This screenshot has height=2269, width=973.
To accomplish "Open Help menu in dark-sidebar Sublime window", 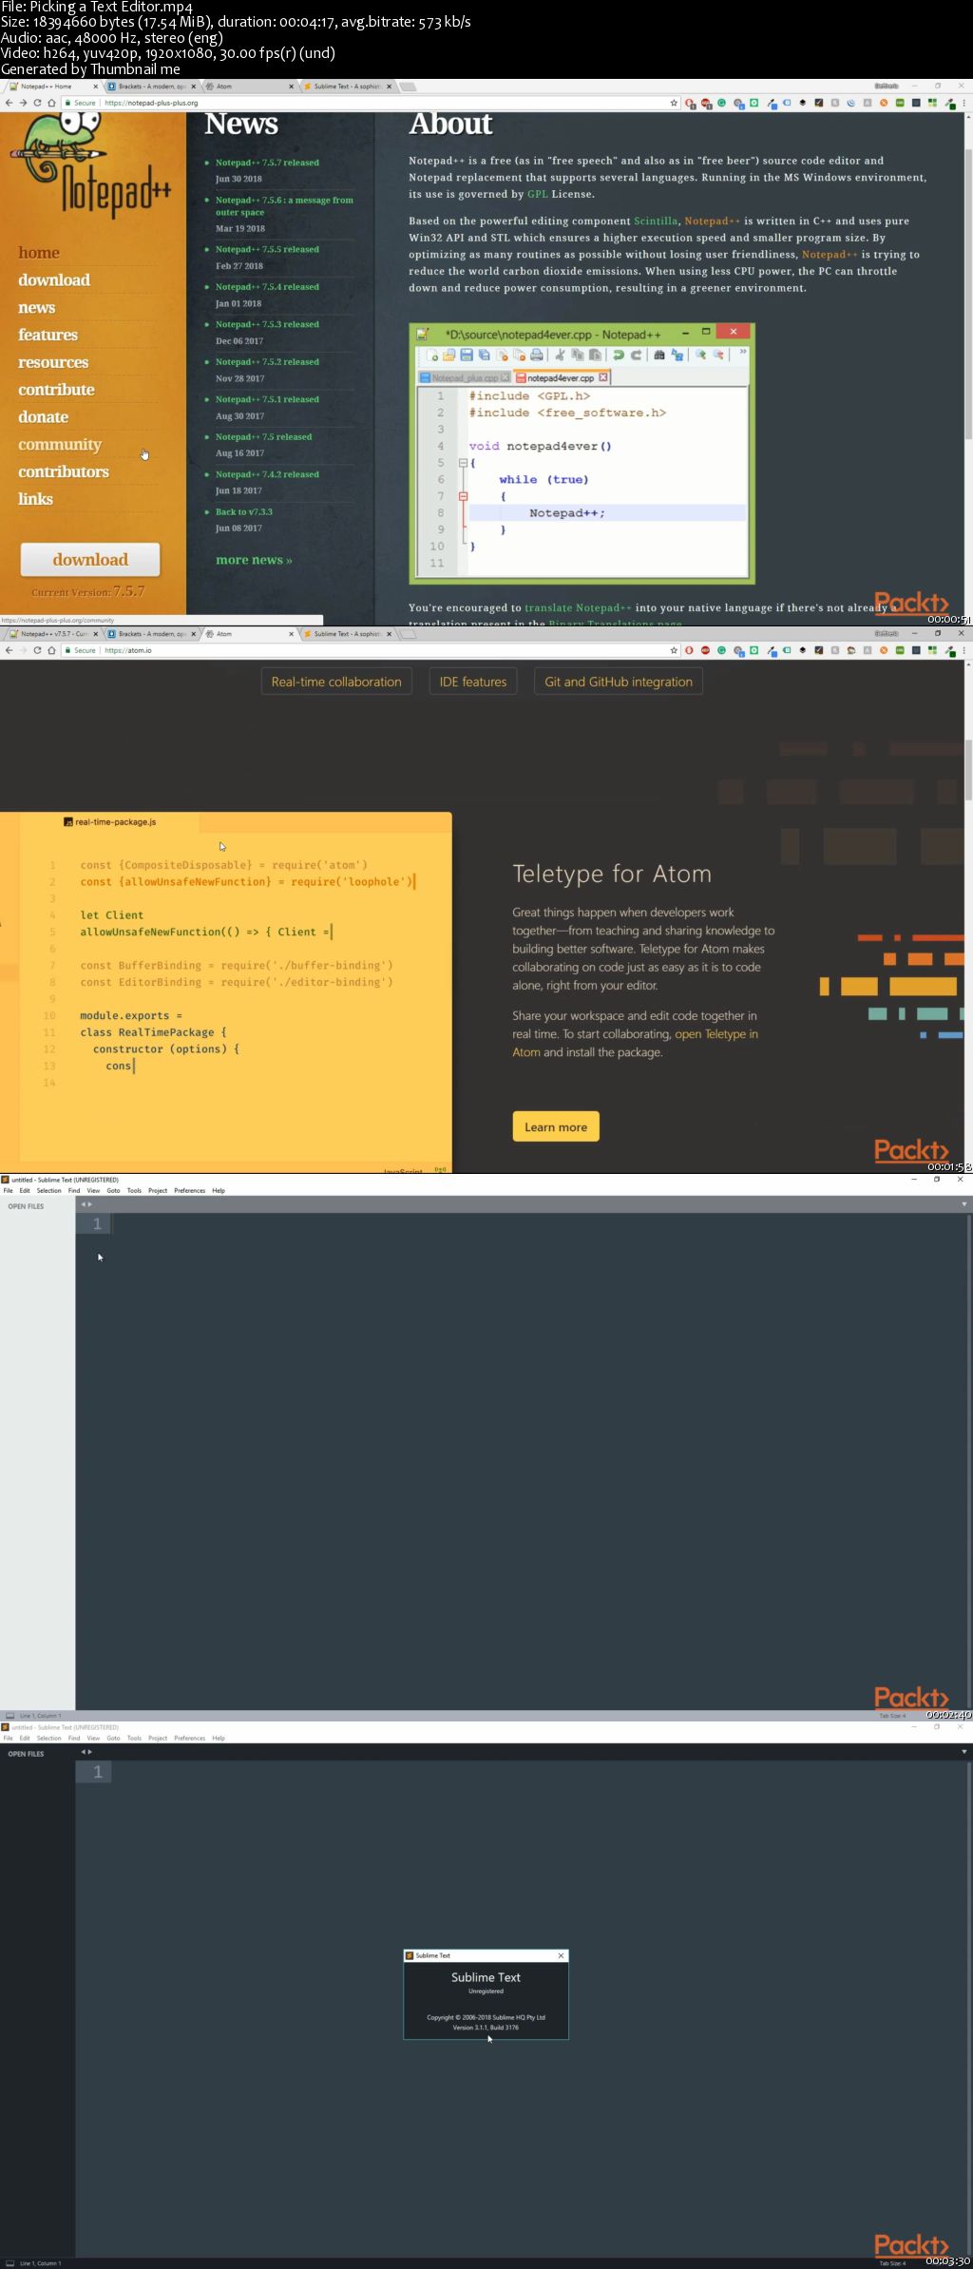I will pos(219,1738).
